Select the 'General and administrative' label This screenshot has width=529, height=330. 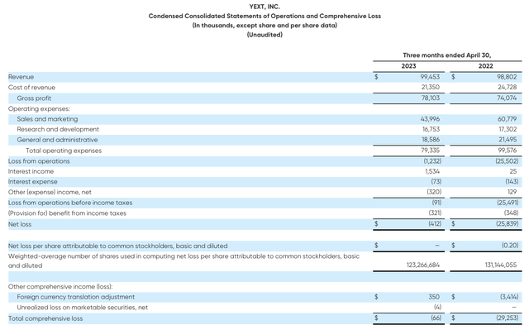point(57,140)
